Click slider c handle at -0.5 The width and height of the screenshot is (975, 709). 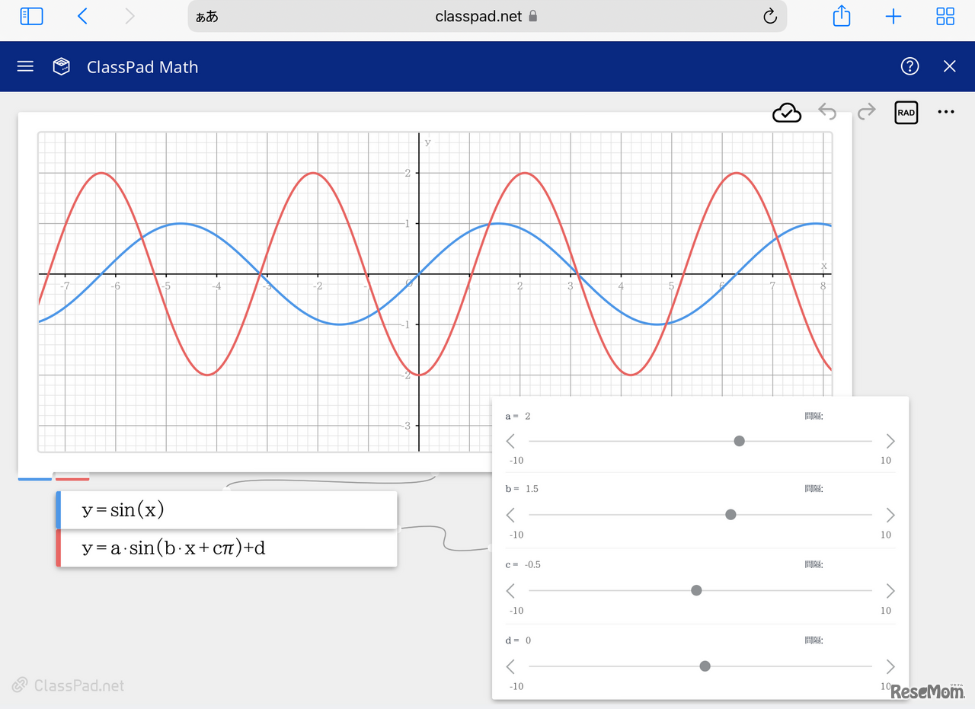click(x=696, y=590)
